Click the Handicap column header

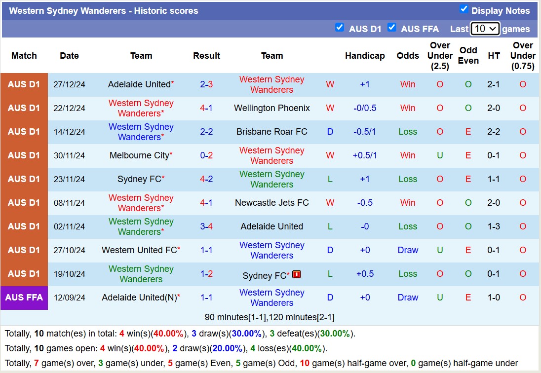(x=365, y=56)
